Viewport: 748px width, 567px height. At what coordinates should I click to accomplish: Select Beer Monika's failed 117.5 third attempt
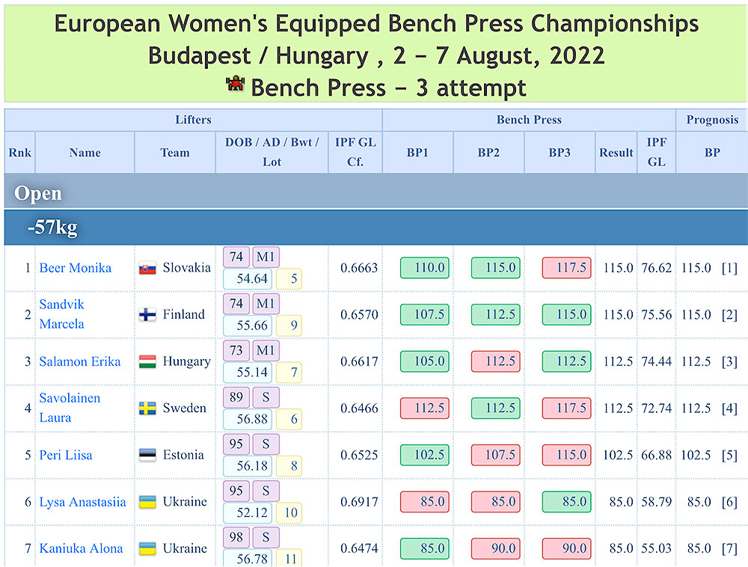coord(566,268)
